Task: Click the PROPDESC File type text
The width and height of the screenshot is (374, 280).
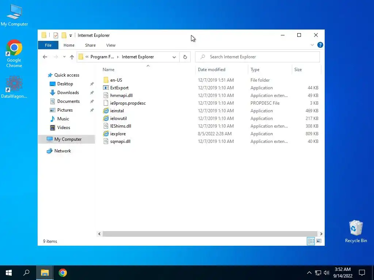Action: [265, 103]
